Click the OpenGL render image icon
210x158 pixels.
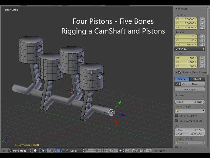132,151
